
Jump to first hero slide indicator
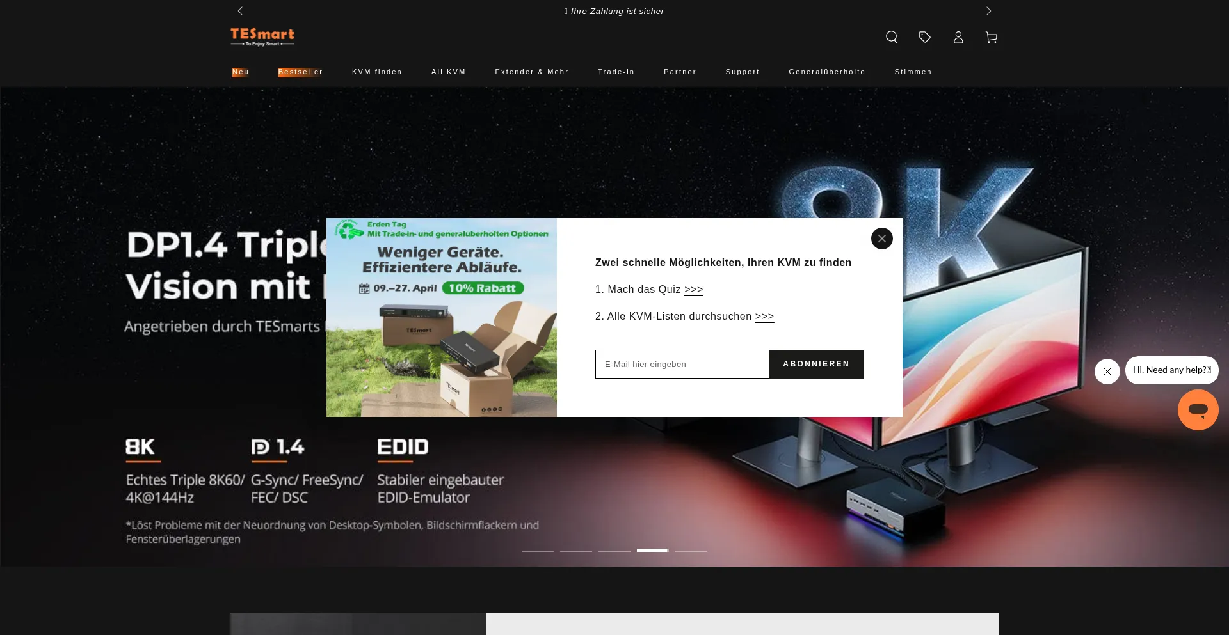pyautogui.click(x=538, y=551)
